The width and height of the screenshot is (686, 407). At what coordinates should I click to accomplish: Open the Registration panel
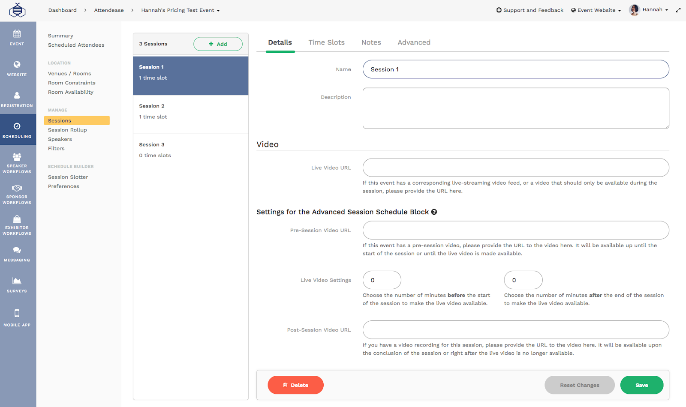pos(17,99)
